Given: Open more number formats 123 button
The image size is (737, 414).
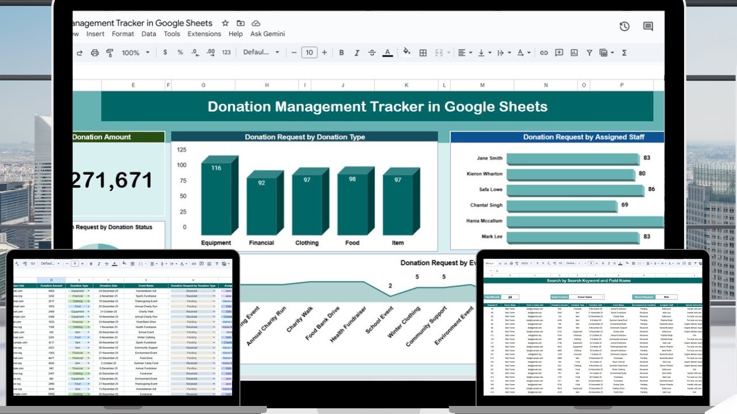Looking at the screenshot, I should click(226, 52).
